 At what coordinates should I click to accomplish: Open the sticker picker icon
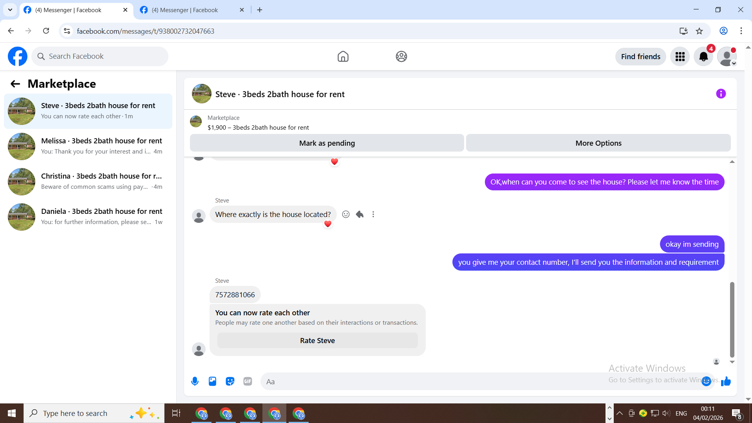(230, 381)
